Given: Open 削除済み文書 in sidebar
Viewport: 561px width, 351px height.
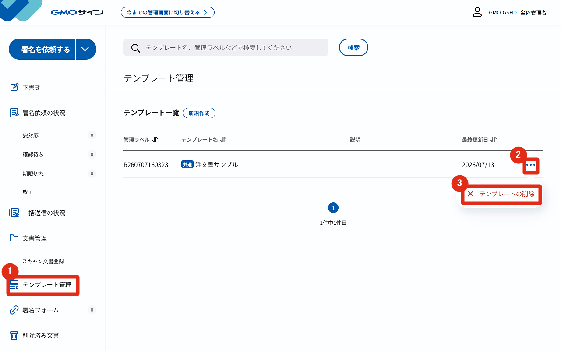Looking at the screenshot, I should coord(41,336).
